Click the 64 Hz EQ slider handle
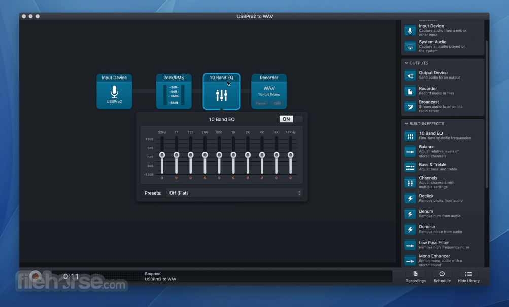 point(176,155)
